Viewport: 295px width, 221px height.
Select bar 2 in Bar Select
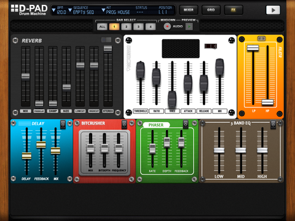127,26
